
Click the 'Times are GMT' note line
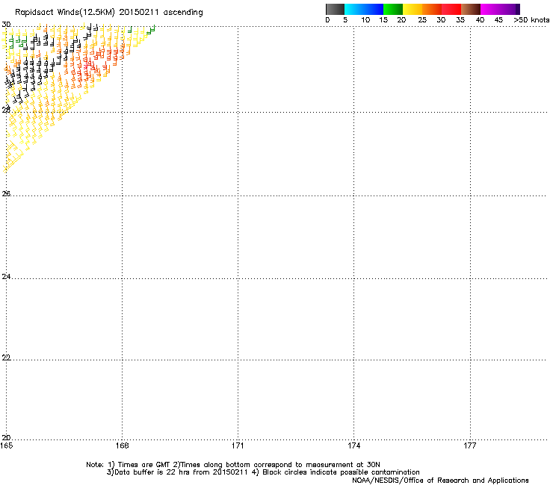(x=233, y=465)
